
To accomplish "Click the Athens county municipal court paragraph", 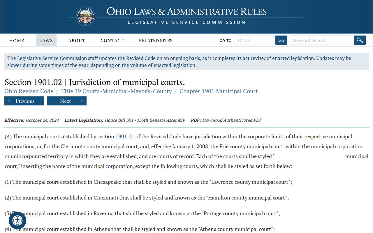I will (x=140, y=229).
